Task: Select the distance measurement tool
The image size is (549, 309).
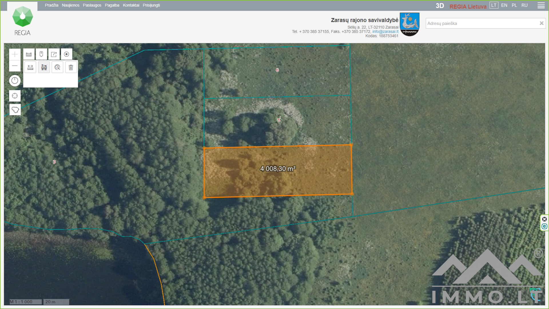Action: click(x=30, y=68)
